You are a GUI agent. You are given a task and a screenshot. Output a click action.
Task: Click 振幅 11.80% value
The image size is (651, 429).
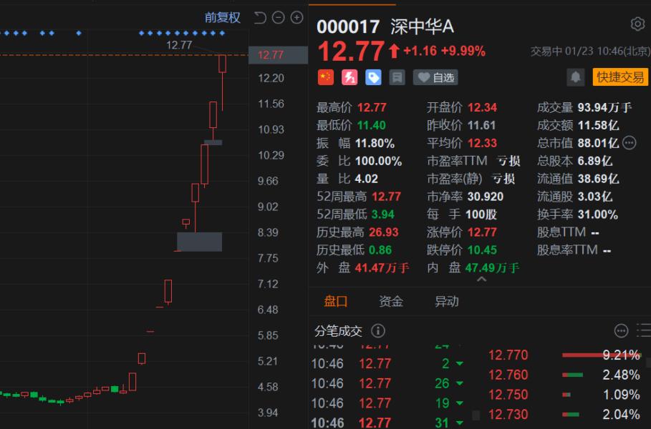pos(375,143)
